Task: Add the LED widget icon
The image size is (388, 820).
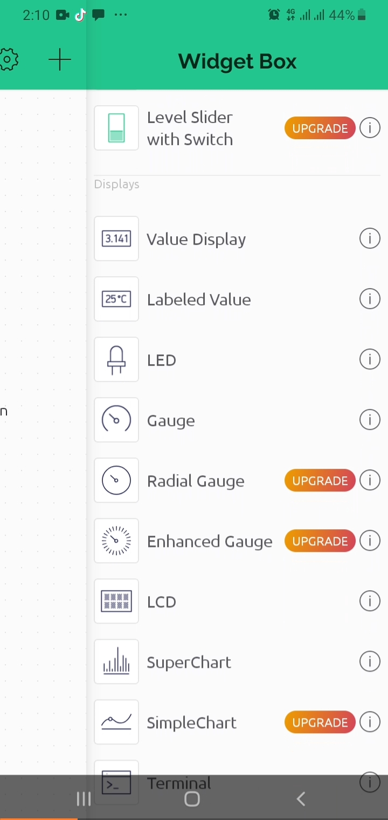Action: point(116,360)
